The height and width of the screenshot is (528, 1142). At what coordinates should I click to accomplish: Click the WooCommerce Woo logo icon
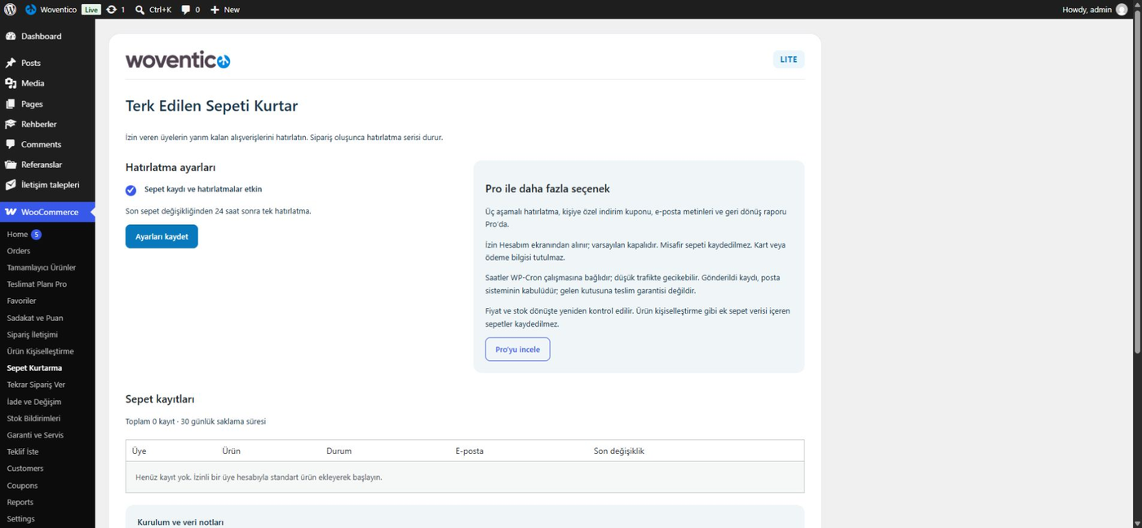click(11, 212)
